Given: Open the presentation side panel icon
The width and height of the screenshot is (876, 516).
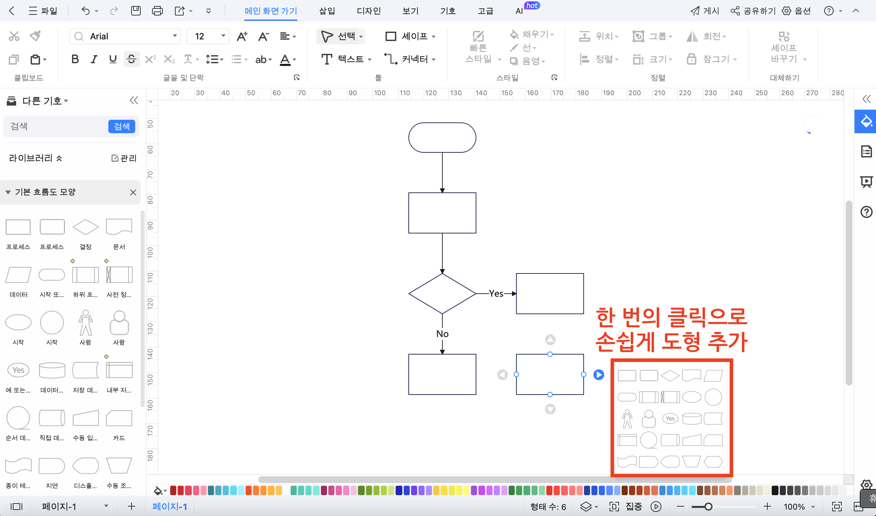Looking at the screenshot, I should 866,182.
